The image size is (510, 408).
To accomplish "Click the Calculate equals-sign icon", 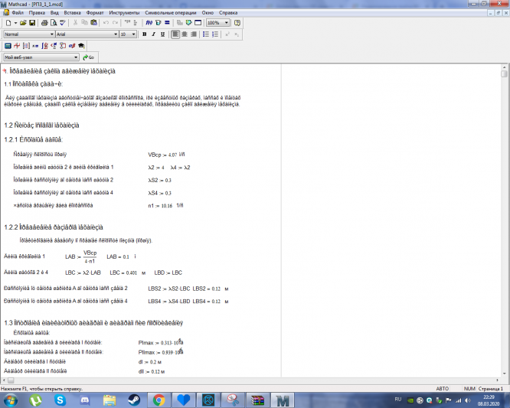I will [167, 23].
